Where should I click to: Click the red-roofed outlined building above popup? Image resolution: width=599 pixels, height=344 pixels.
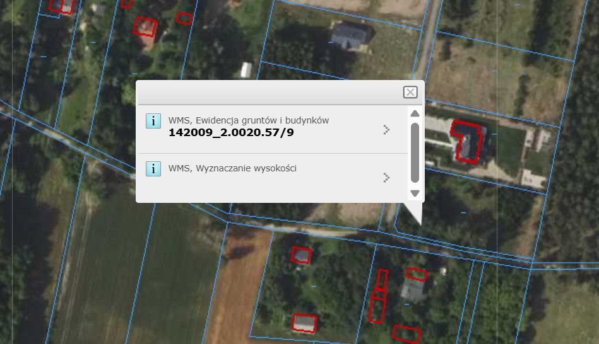(146, 28)
